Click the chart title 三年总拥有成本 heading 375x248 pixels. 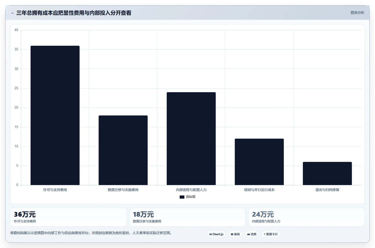coord(74,13)
